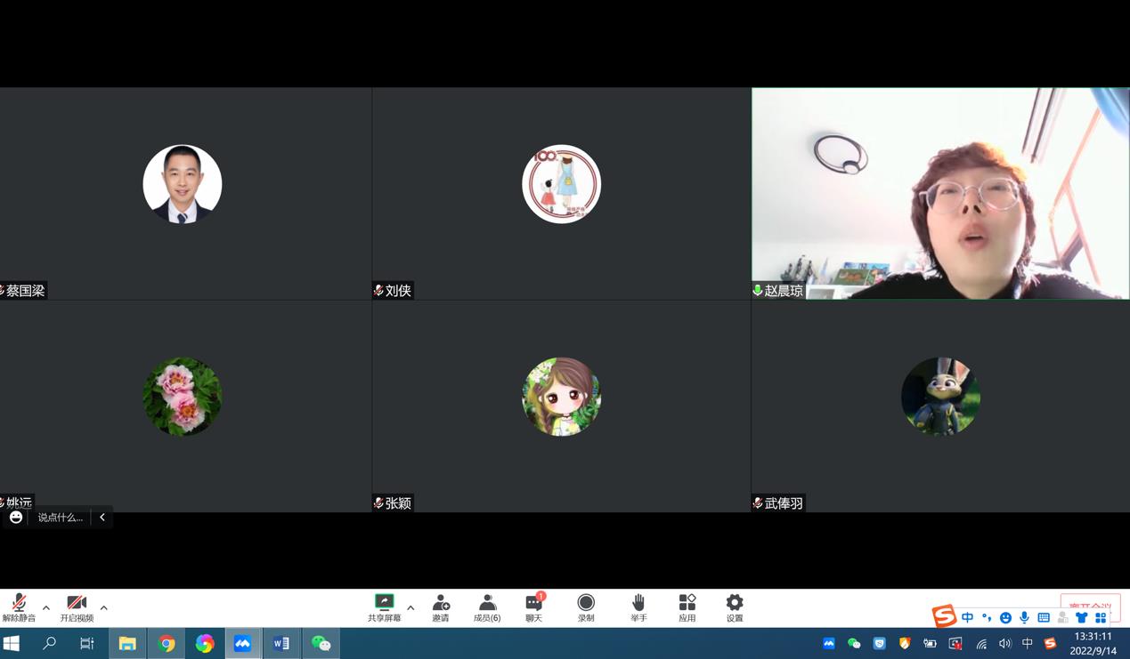Toggle Chinese/English mode on Sogou bar
This screenshot has height=659, width=1130.
pyautogui.click(x=968, y=617)
